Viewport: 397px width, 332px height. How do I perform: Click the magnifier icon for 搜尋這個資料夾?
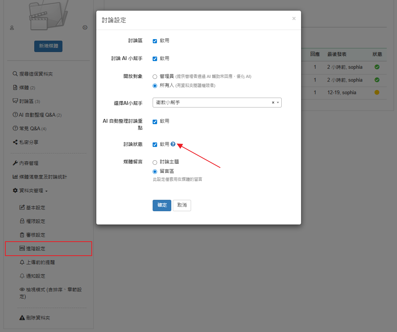click(15, 74)
